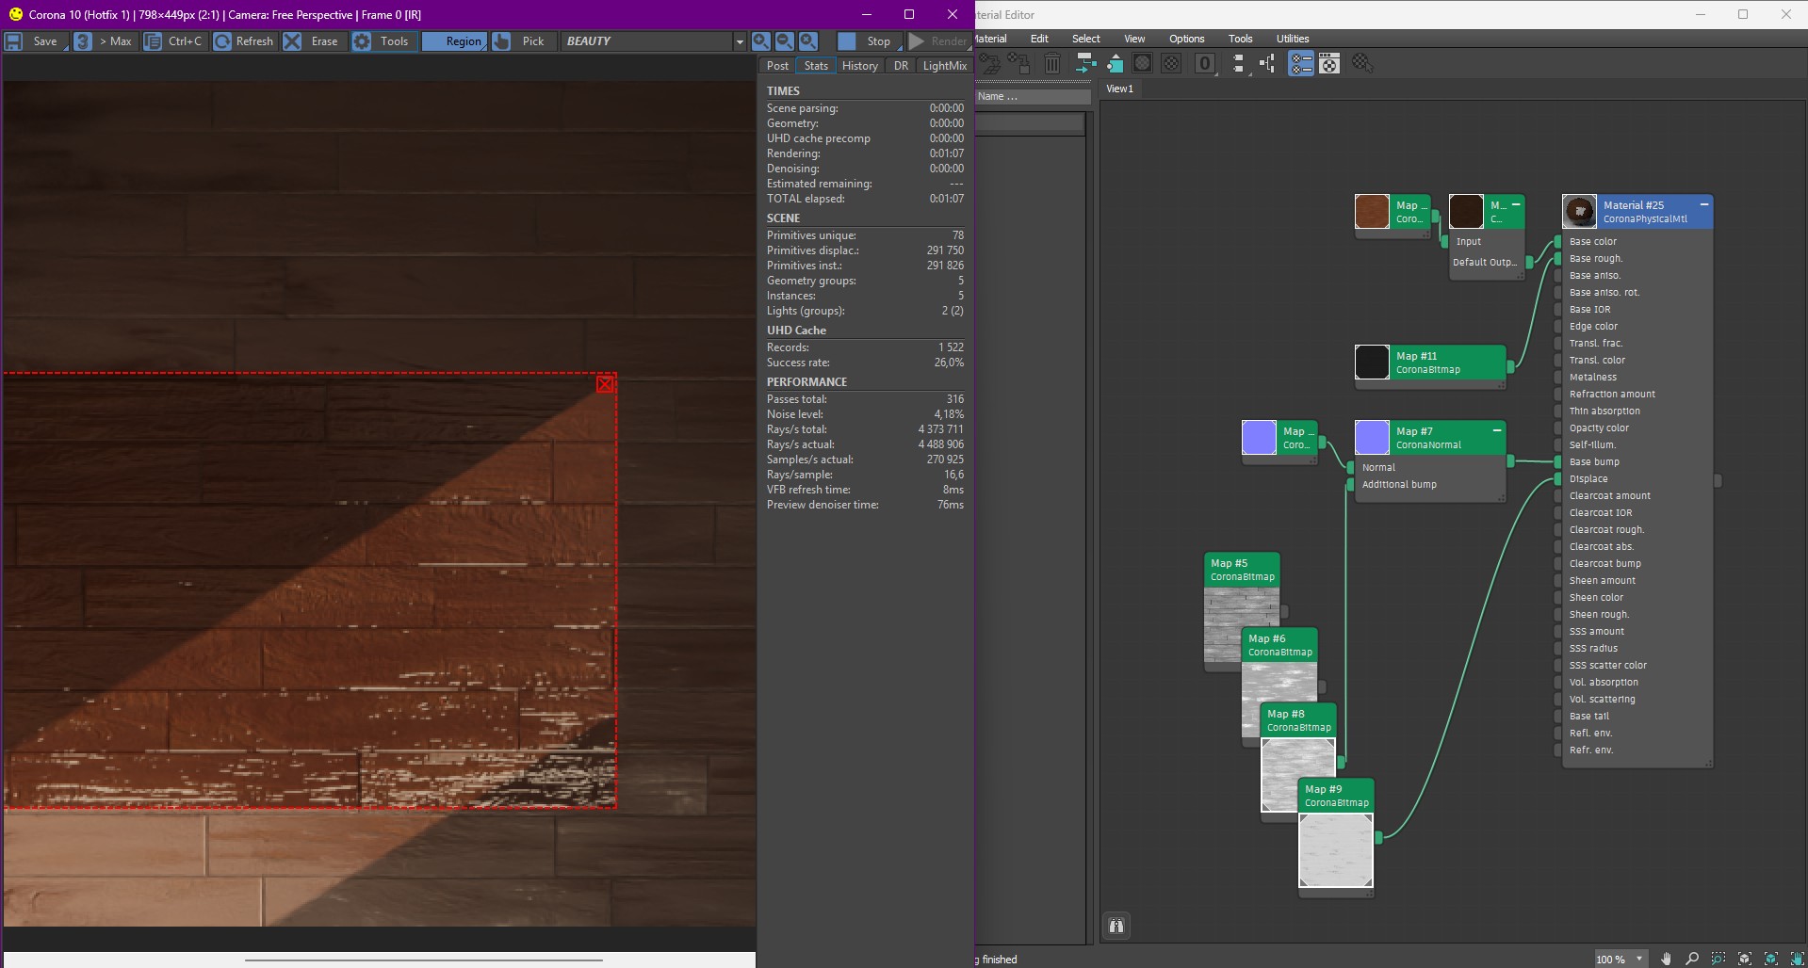Open the 100 % zoom dropdown
Viewport: 1808px width, 968px height.
click(x=1621, y=959)
